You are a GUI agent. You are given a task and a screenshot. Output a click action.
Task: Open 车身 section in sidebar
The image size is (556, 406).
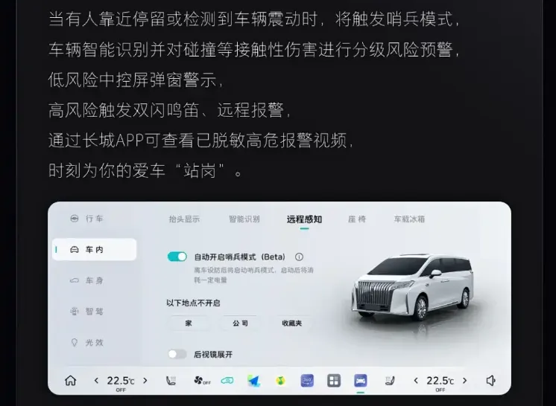click(95, 280)
